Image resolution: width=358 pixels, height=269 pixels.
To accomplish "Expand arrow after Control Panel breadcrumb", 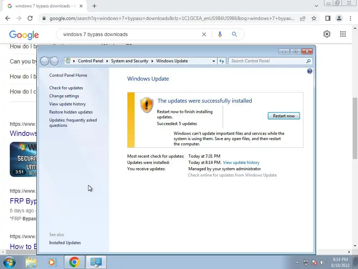I will [107, 61].
